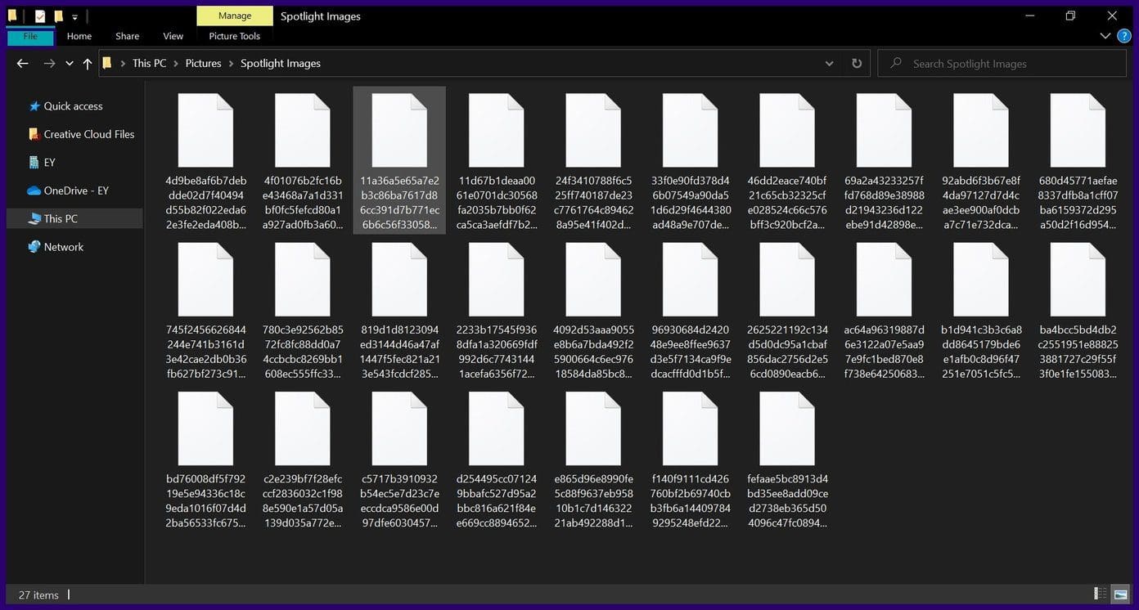Open the File ribbon tab
Screen dimensions: 1139x610
[30, 36]
